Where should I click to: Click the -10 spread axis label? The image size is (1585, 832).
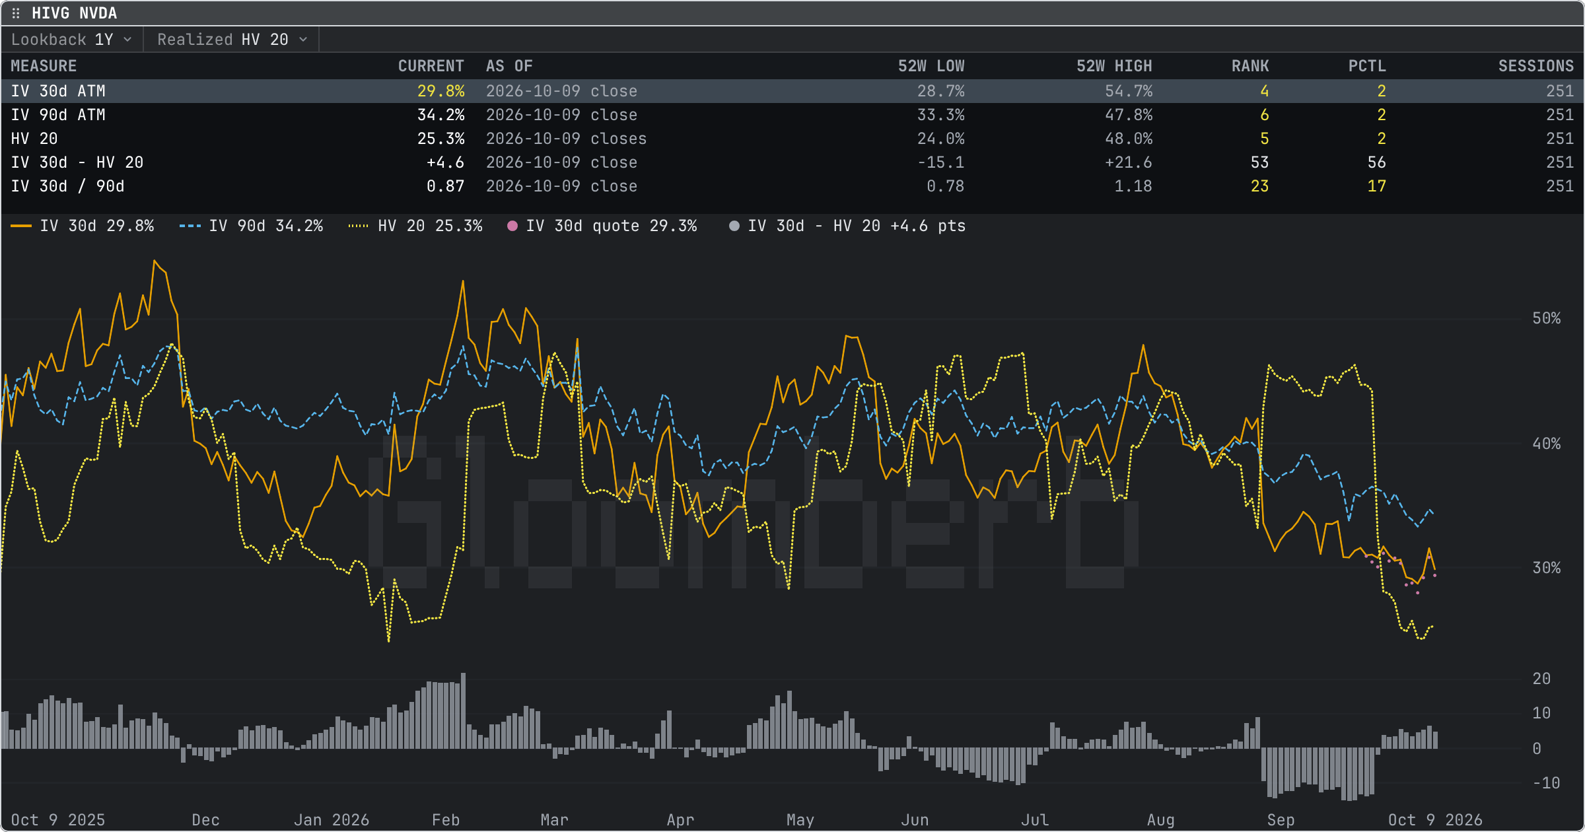1546,783
